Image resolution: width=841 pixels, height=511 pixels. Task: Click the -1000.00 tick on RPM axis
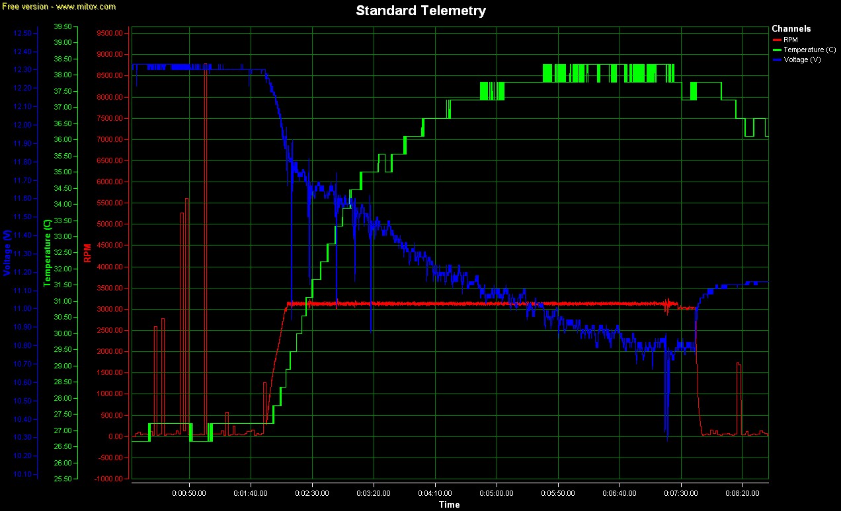pyautogui.click(x=108, y=479)
